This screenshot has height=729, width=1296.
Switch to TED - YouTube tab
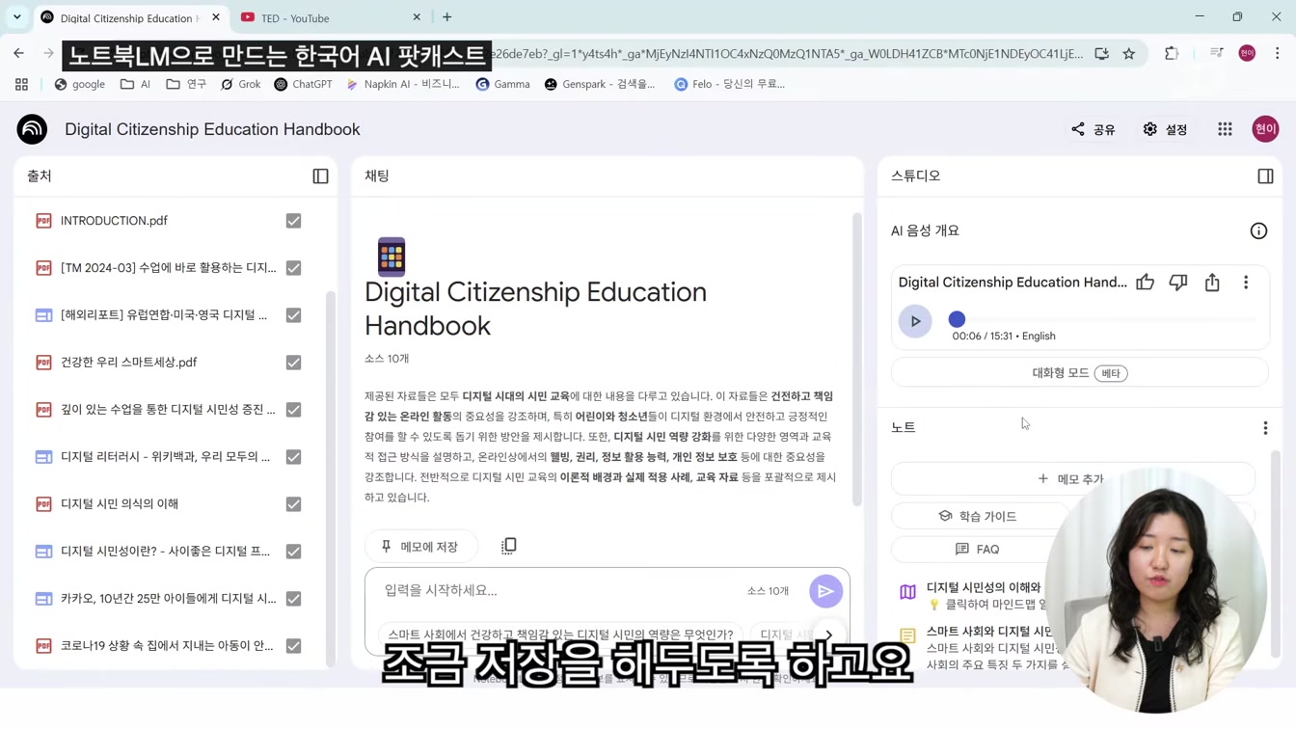(331, 17)
